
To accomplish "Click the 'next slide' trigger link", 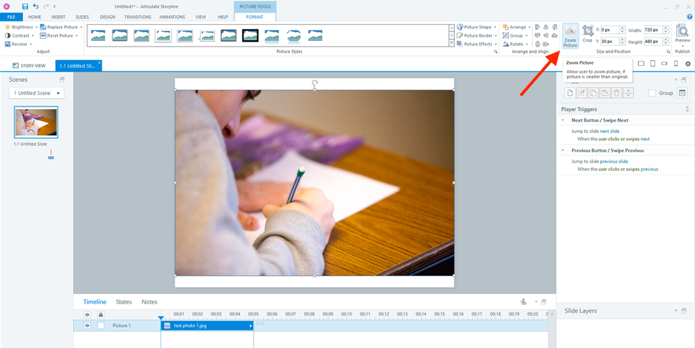I will [x=609, y=131].
